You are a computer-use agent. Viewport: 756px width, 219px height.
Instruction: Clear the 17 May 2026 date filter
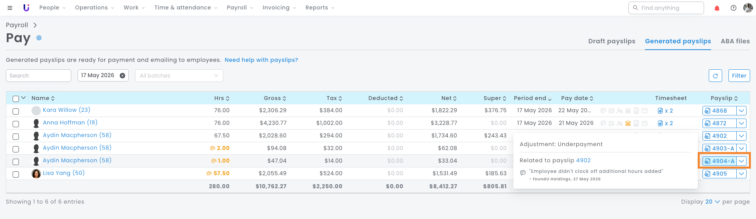point(122,76)
